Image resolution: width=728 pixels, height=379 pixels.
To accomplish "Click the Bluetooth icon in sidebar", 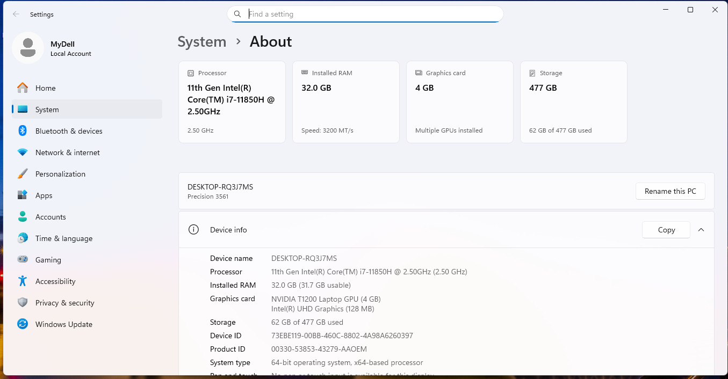I will (23, 131).
